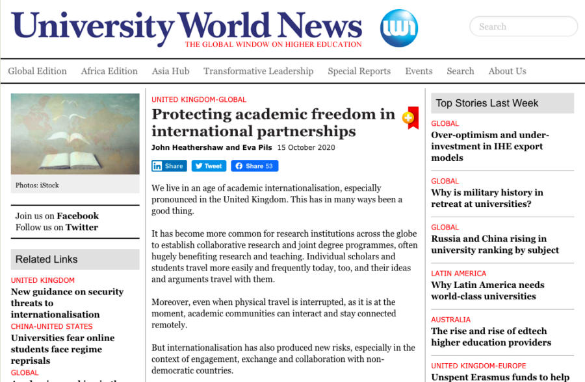The width and height of the screenshot is (585, 382).
Task: Click About Us in the navigation bar
Action: click(507, 71)
